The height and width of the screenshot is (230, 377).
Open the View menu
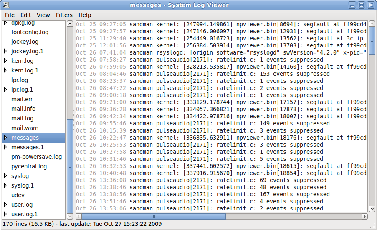pyautogui.click(x=43, y=15)
